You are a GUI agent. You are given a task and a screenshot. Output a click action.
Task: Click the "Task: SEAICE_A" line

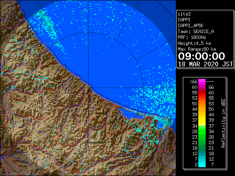click(x=196, y=32)
